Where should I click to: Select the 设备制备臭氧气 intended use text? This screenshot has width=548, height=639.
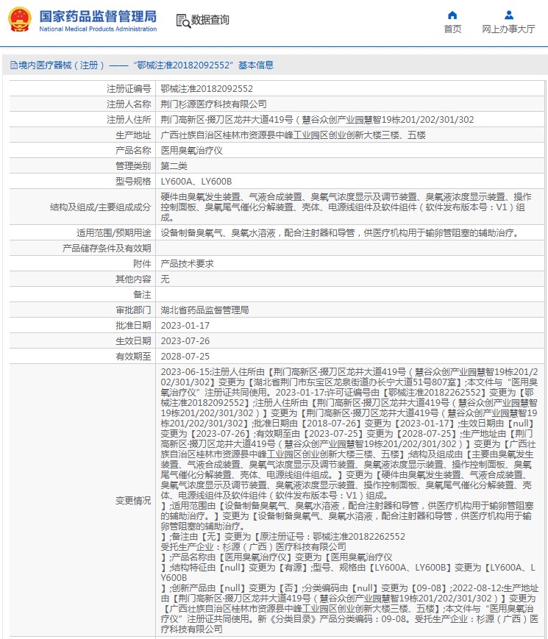(x=340, y=233)
